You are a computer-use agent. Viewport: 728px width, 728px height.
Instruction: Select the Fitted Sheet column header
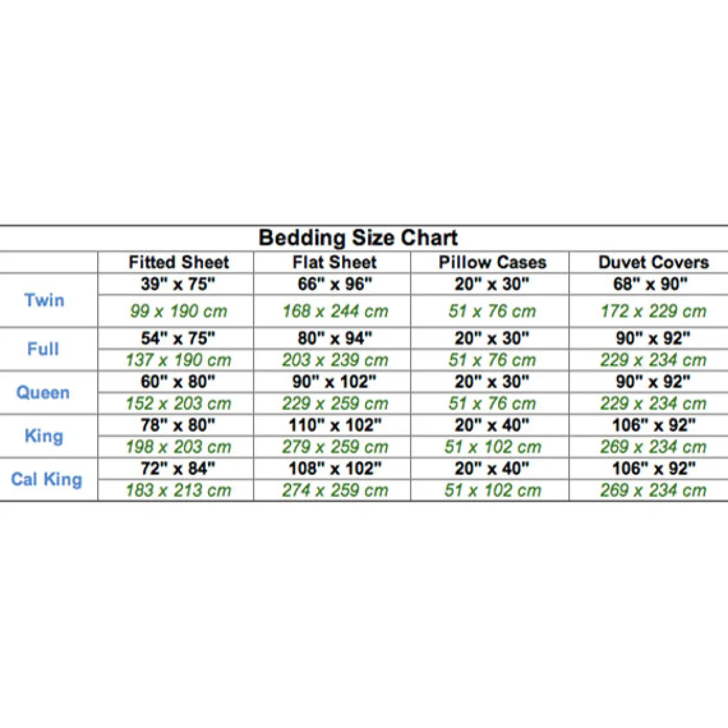[179, 263]
